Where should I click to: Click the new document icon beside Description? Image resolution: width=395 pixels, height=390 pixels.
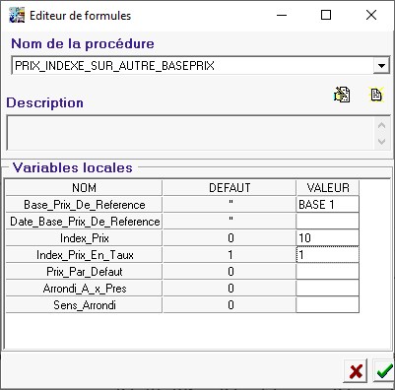(376, 95)
